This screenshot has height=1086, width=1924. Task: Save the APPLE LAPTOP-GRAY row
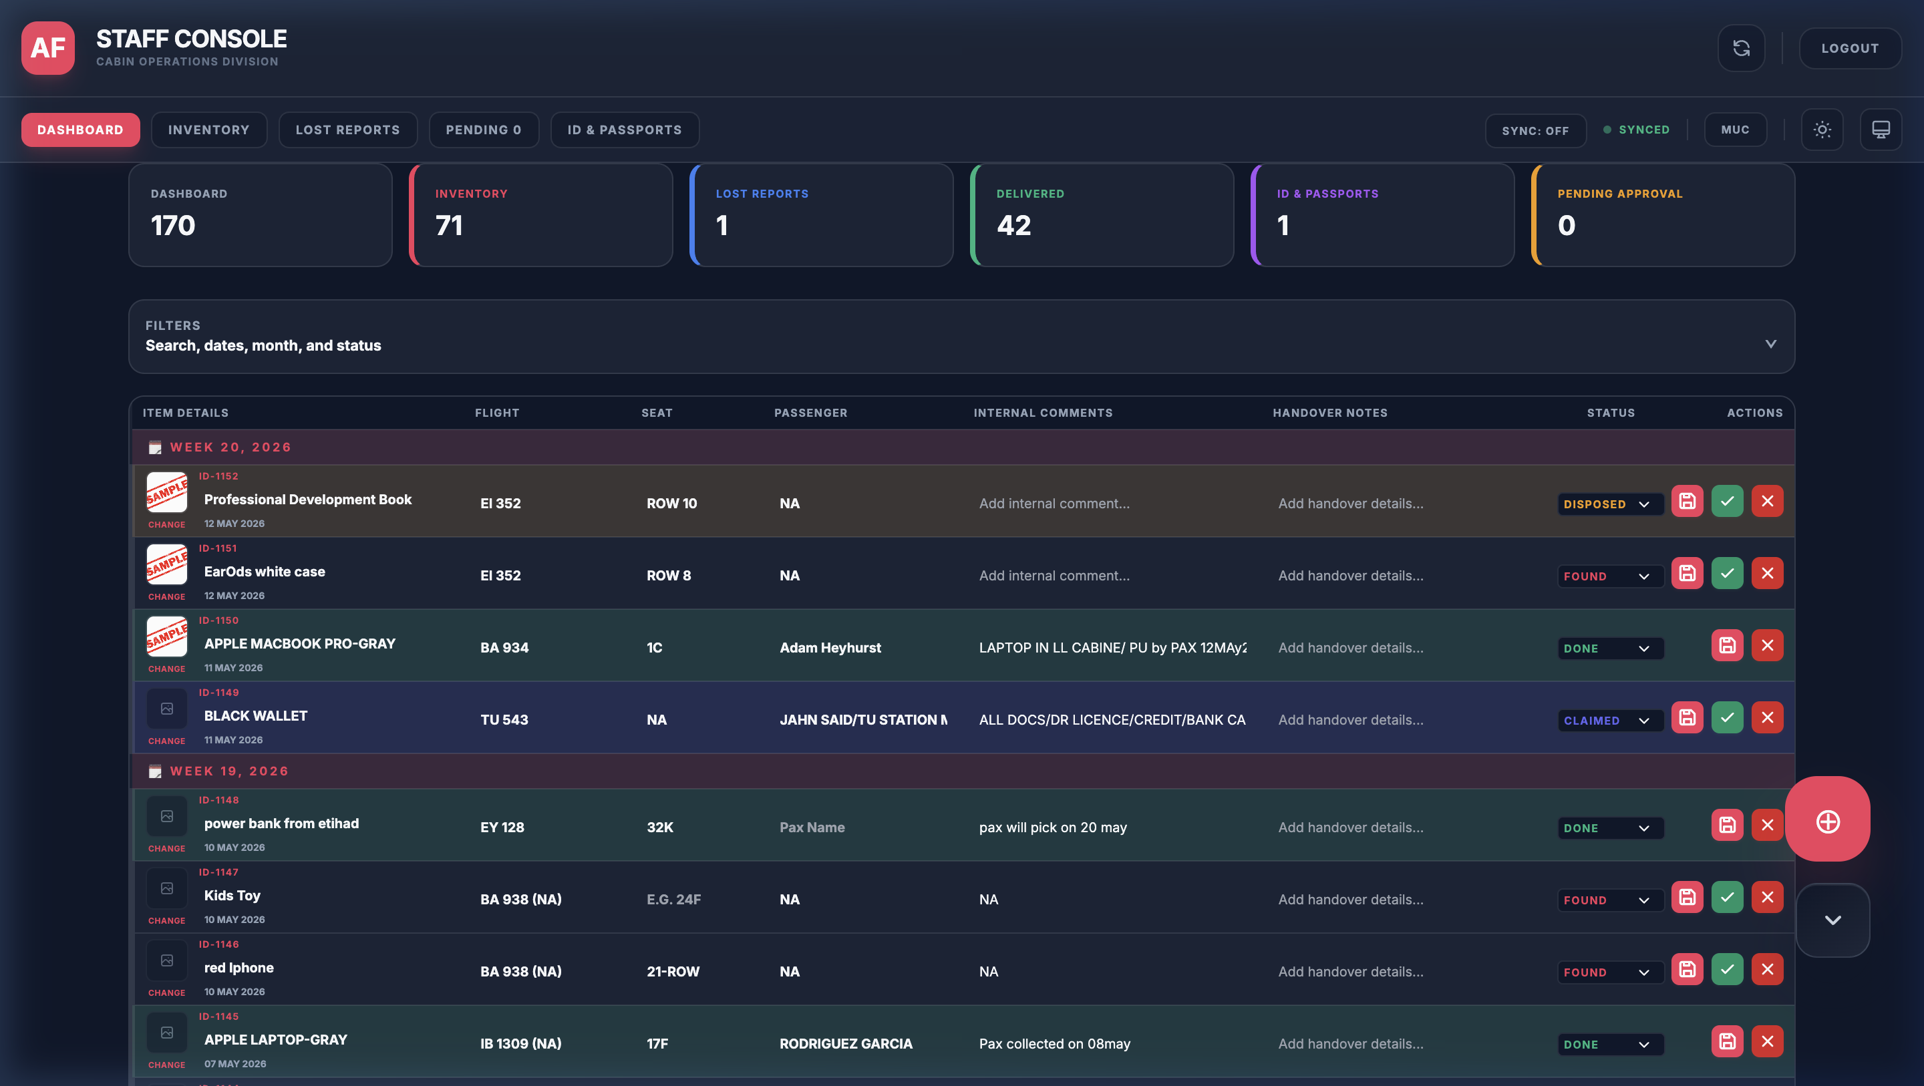click(1727, 1042)
